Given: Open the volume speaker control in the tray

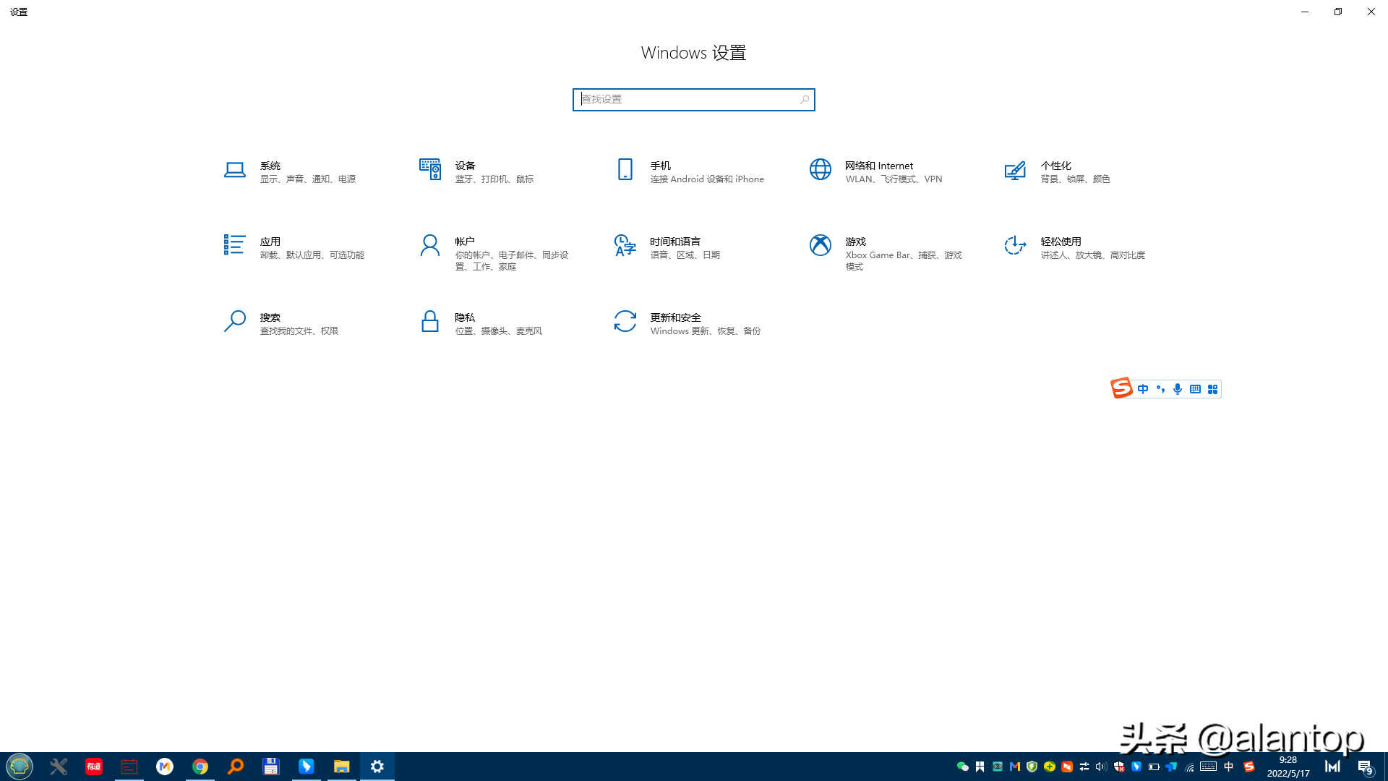Looking at the screenshot, I should [1101, 767].
